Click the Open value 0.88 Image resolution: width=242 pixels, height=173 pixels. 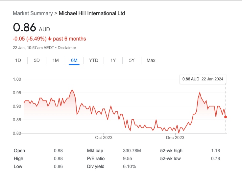coord(58,151)
